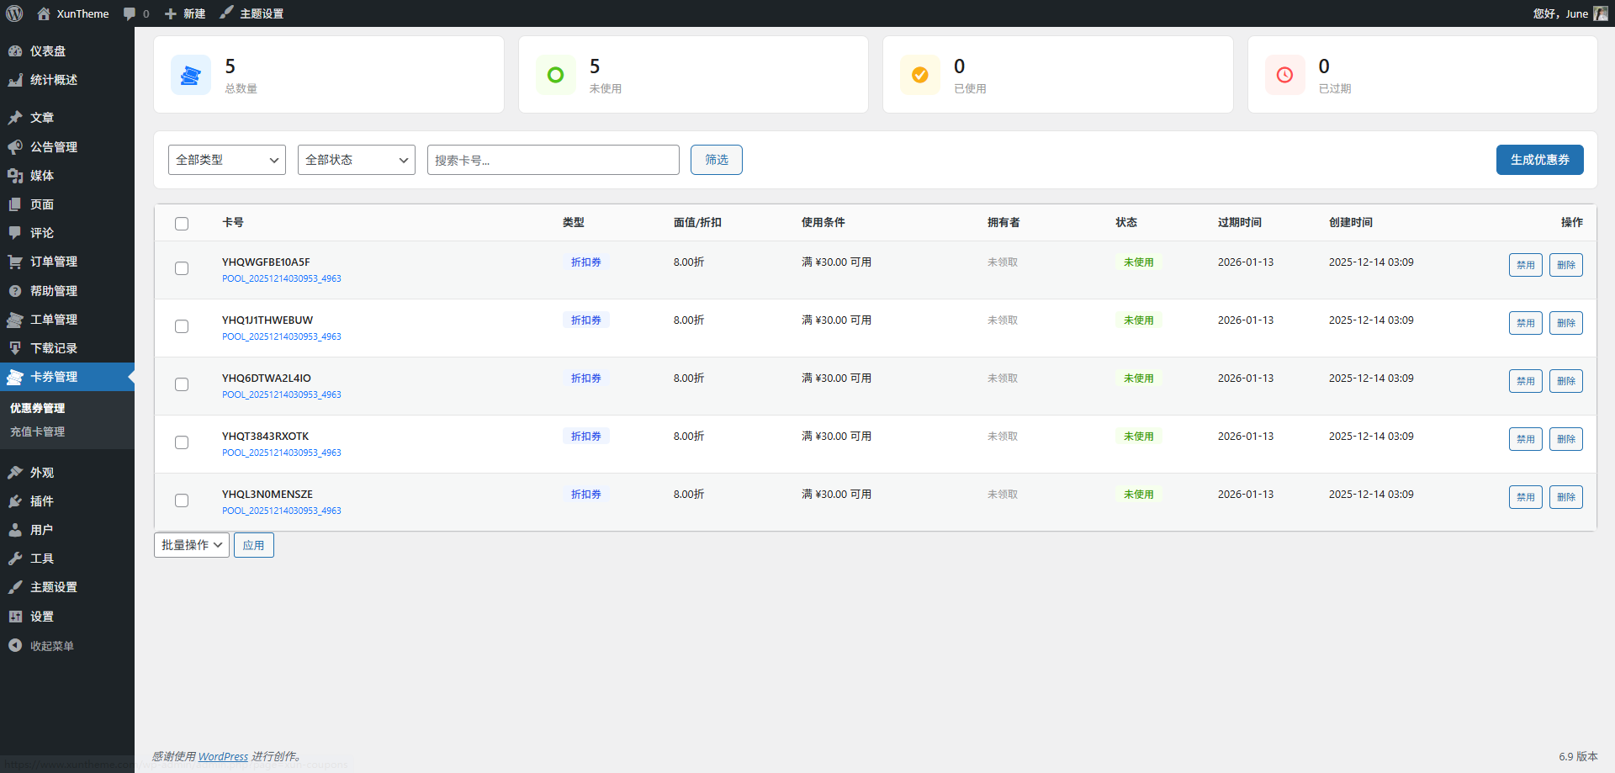The width and height of the screenshot is (1615, 773).
Task: Click the green unused status circle icon
Action: pyautogui.click(x=555, y=76)
